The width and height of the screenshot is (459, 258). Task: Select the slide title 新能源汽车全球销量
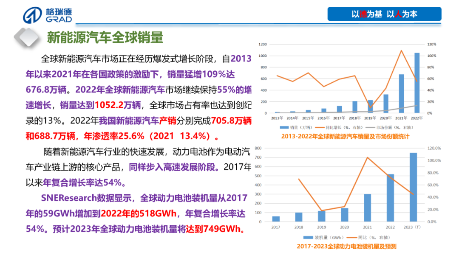[x=105, y=37]
